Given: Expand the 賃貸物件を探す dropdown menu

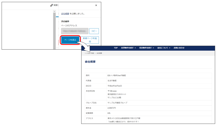Looking at the screenshot, I should [128, 48].
